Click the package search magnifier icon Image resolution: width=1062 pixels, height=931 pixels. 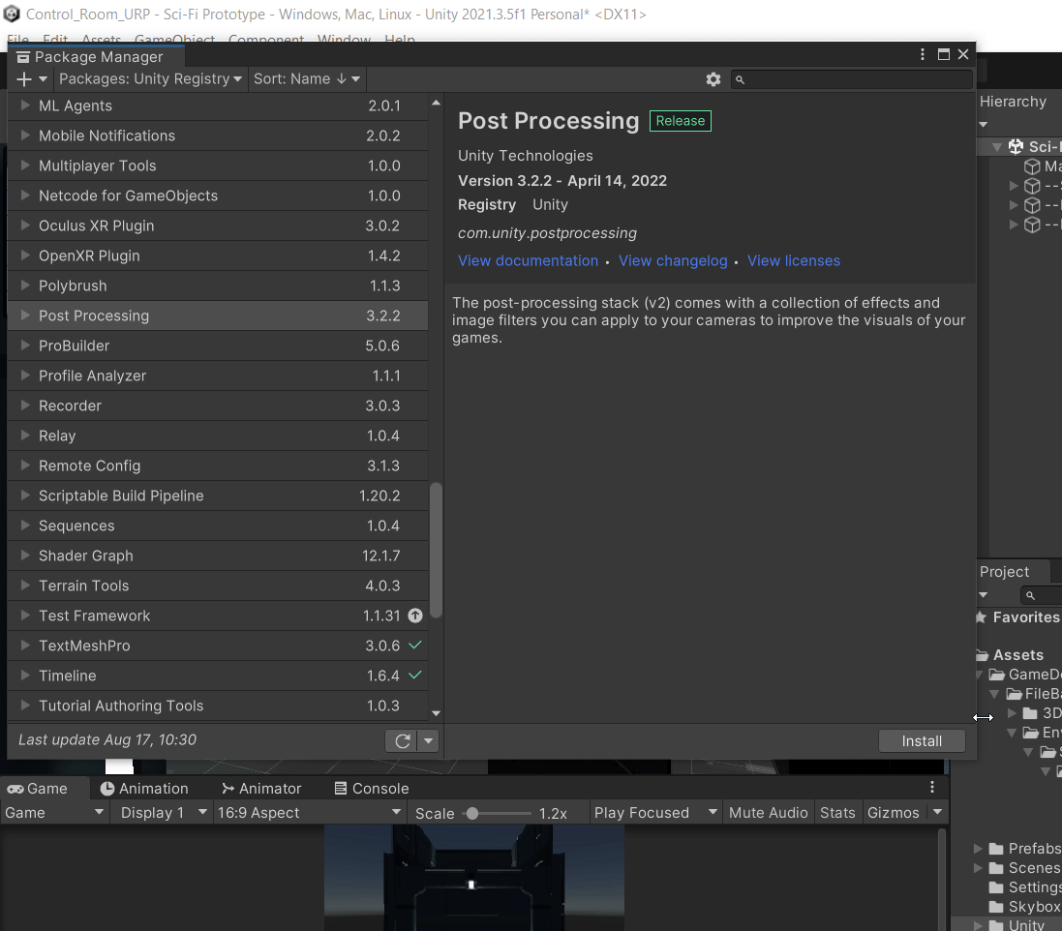click(741, 80)
